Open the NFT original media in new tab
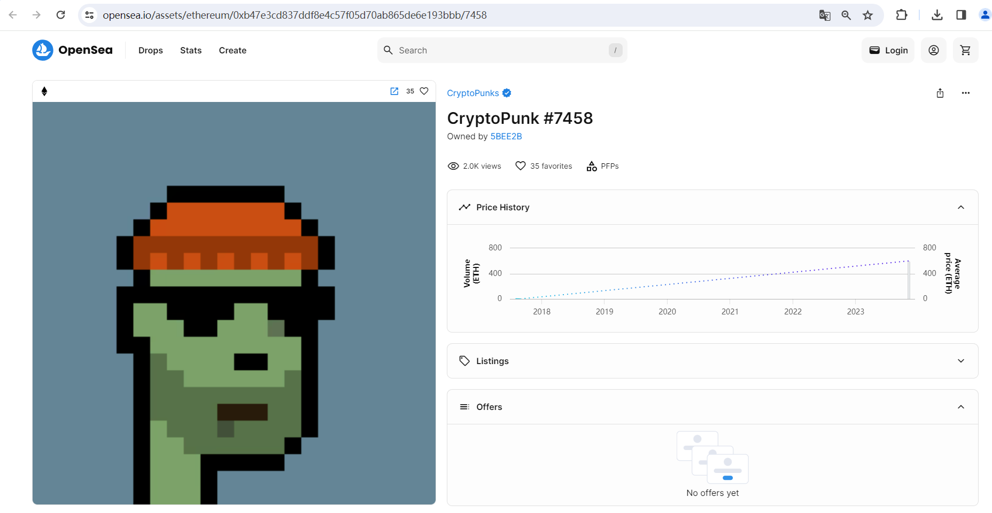This screenshot has width=992, height=513. [x=394, y=91]
